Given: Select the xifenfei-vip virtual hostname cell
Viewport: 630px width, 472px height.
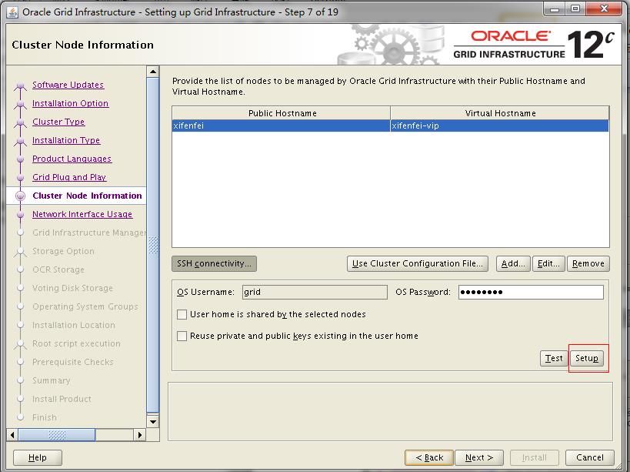Looking at the screenshot, I should (x=500, y=126).
